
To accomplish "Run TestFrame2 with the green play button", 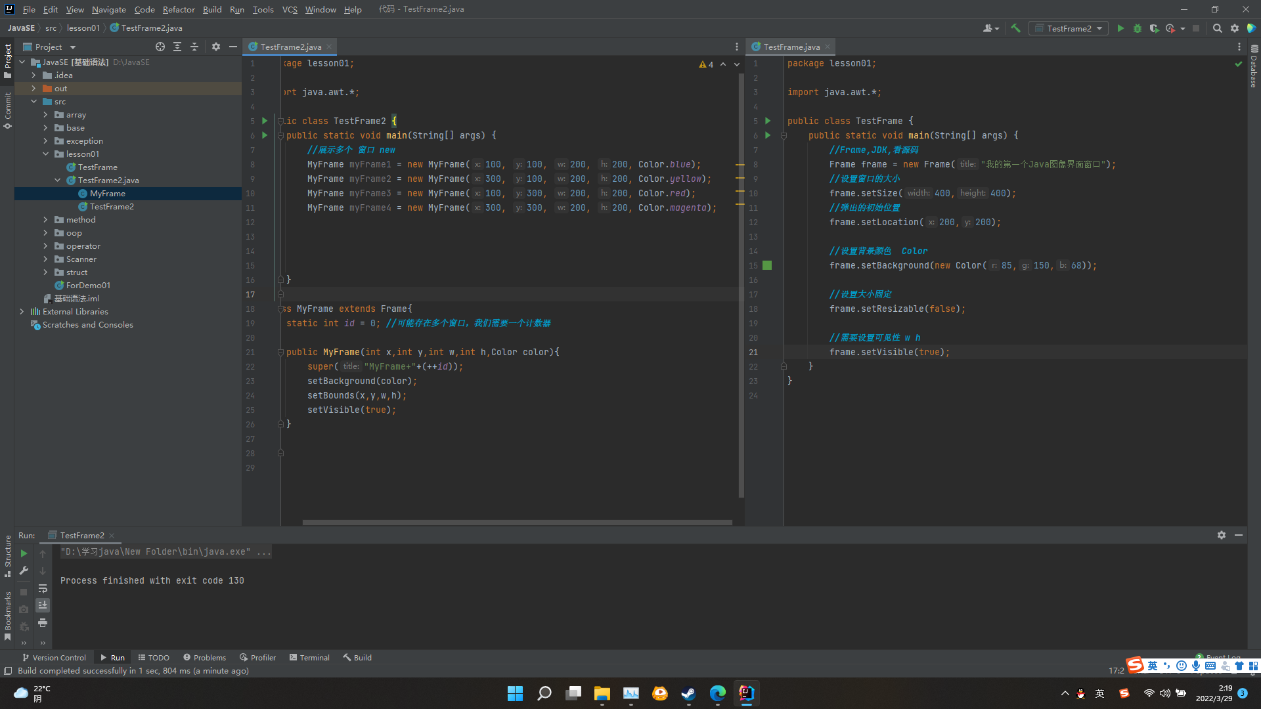I will [x=1120, y=28].
